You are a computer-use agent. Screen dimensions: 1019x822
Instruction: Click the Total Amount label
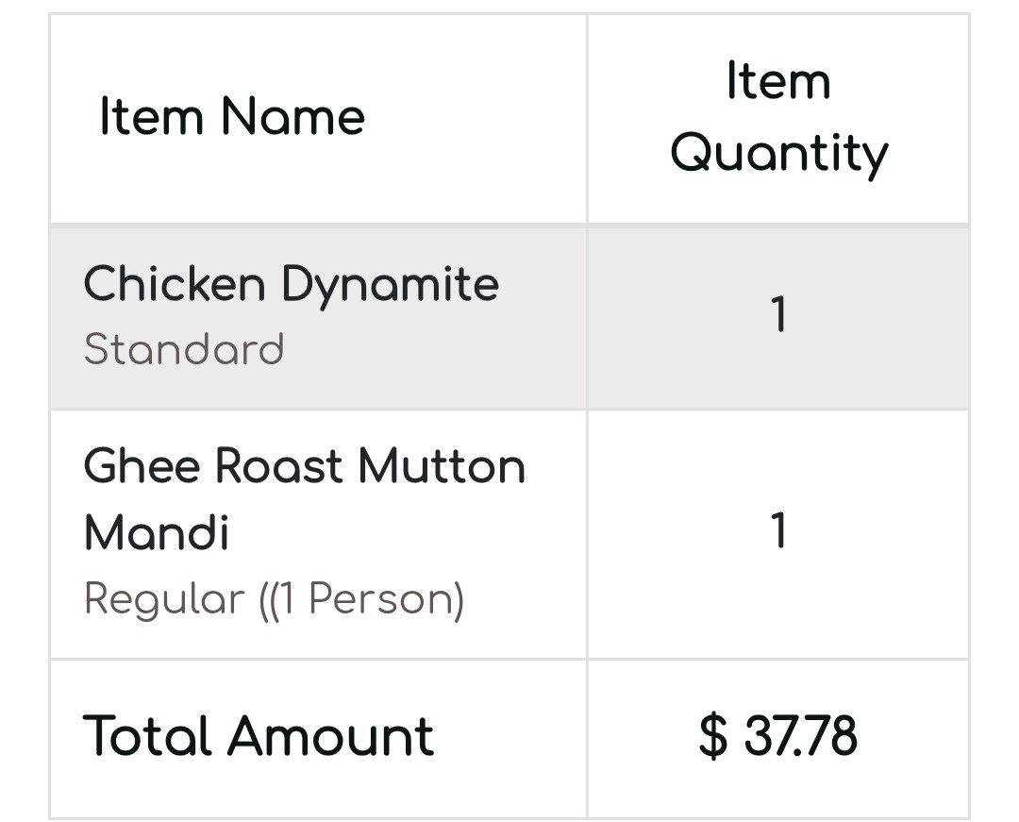click(x=259, y=736)
